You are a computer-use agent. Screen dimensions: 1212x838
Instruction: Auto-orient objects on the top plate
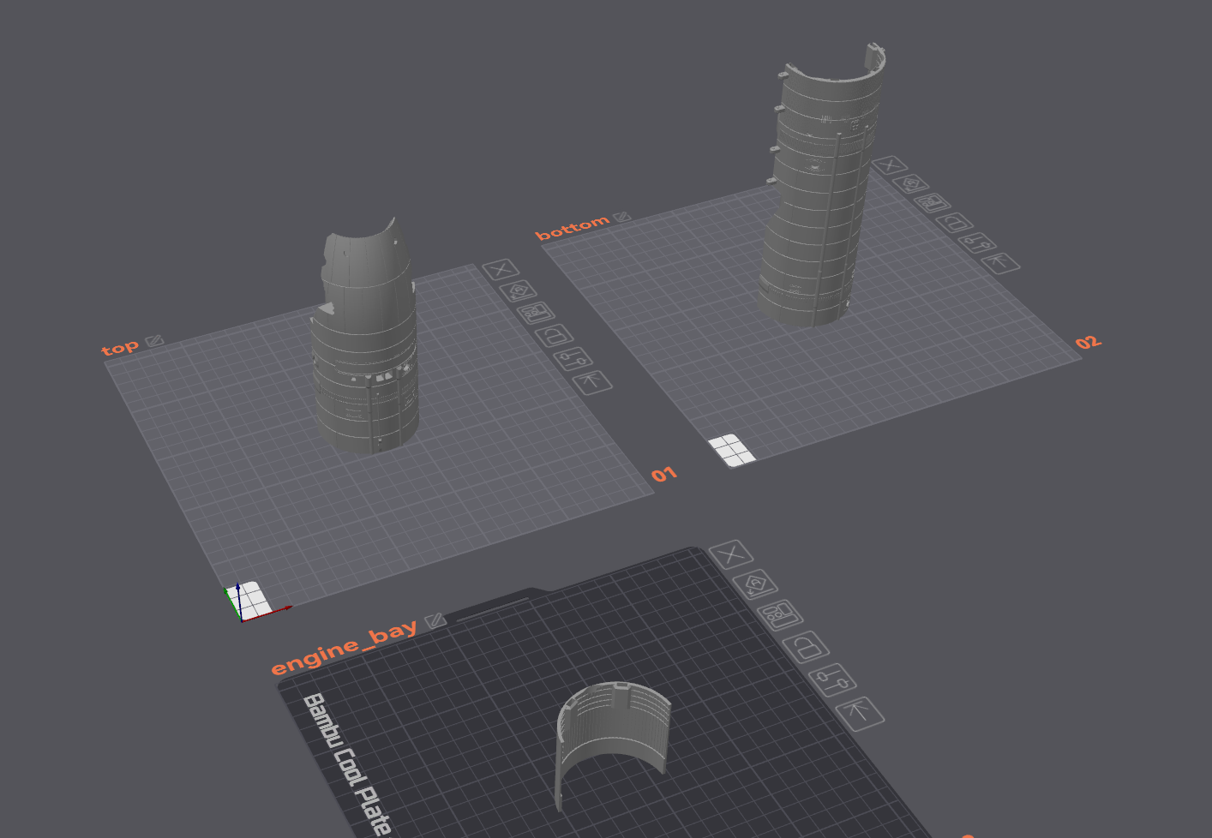[x=518, y=291]
